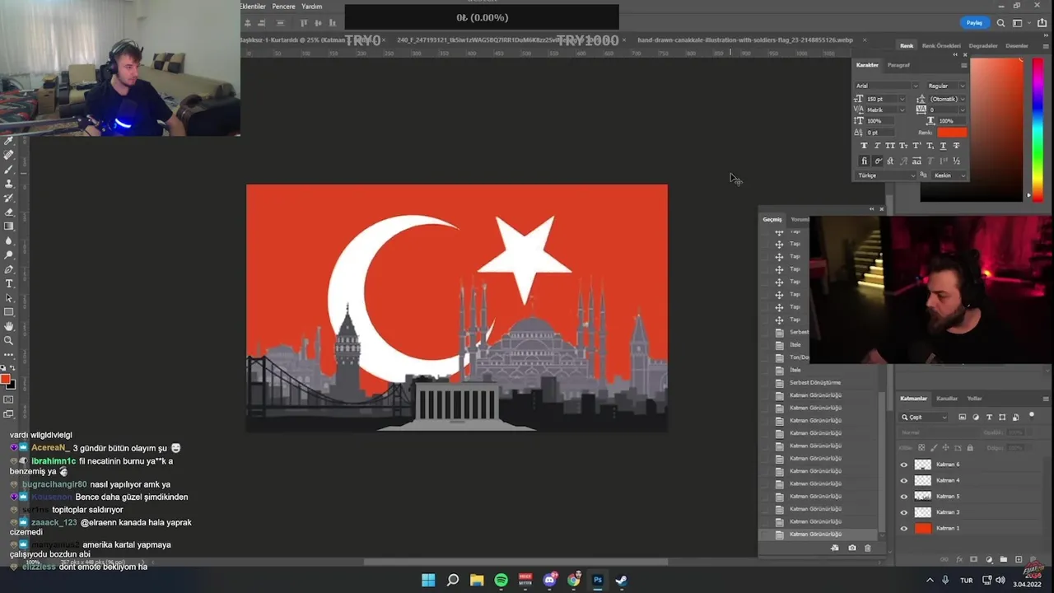Select the Dodge tool
1054x593 pixels.
pos(8,254)
